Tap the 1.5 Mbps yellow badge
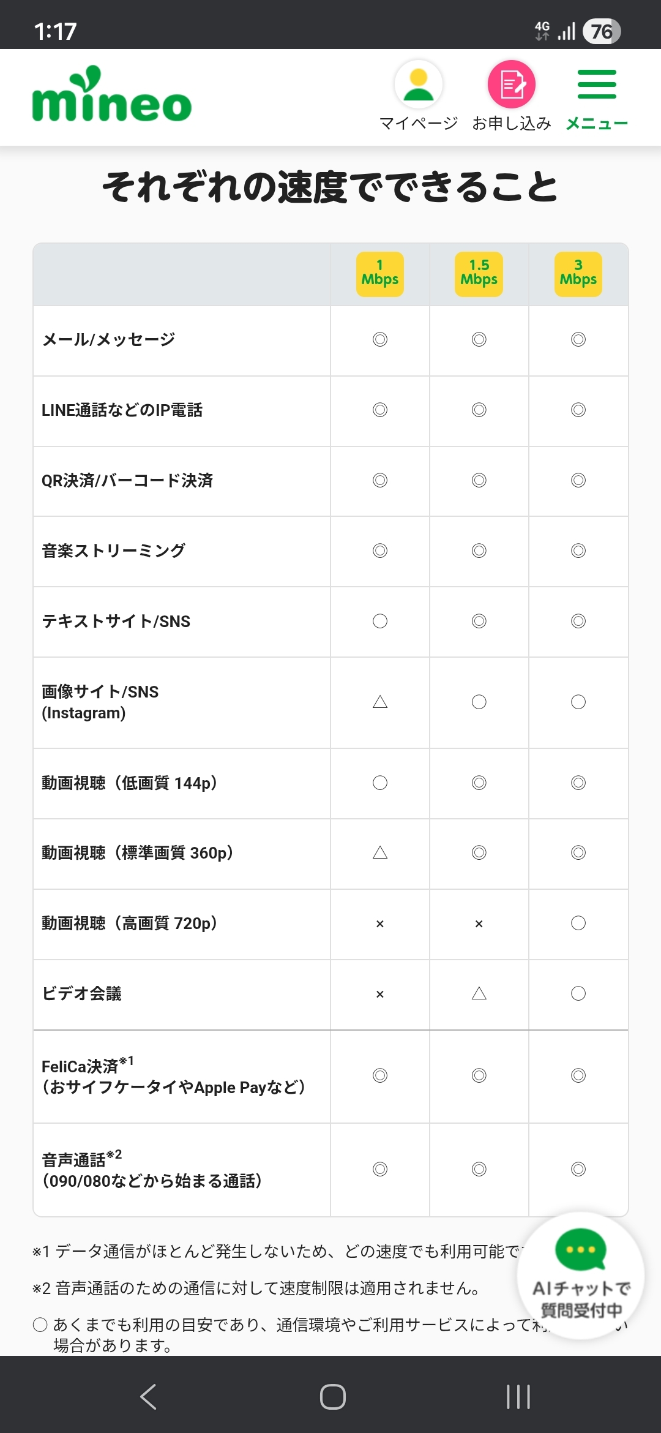 479,274
